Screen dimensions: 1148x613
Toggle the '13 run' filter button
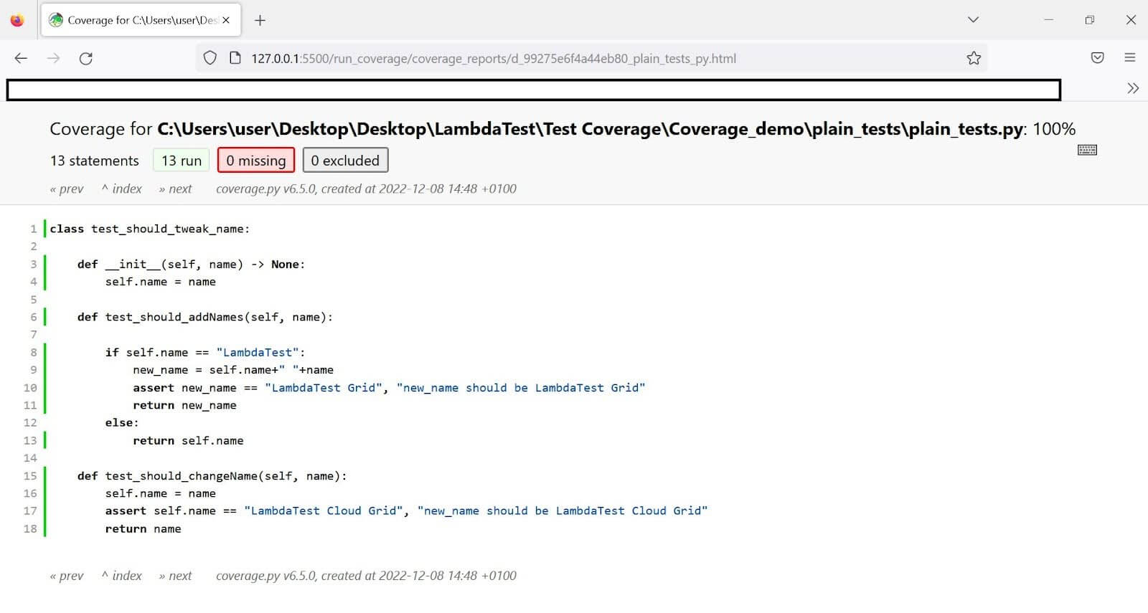[182, 161]
